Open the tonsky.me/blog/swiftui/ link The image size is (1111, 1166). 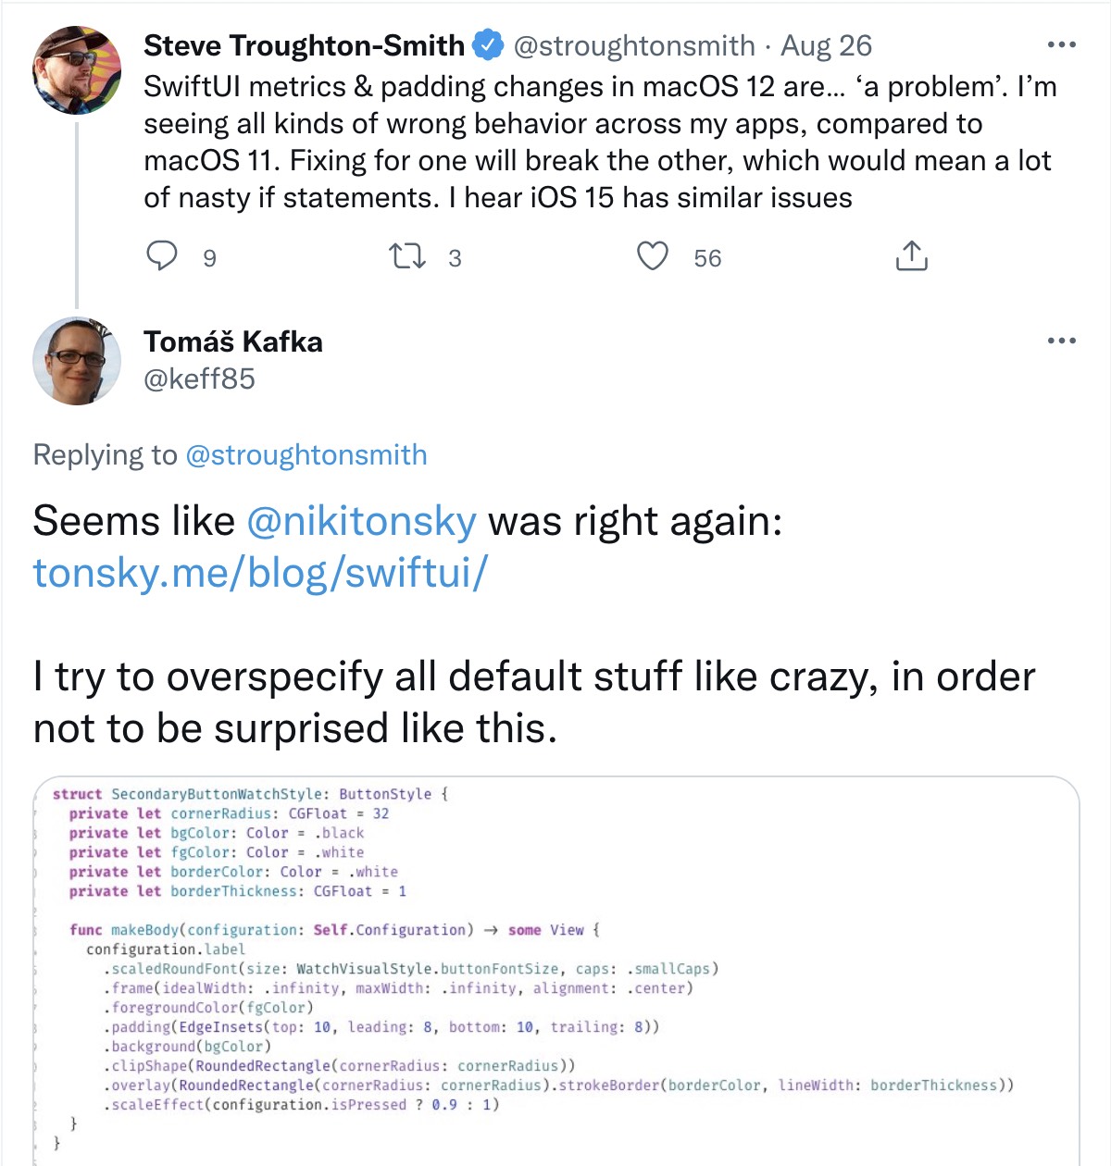point(260,573)
